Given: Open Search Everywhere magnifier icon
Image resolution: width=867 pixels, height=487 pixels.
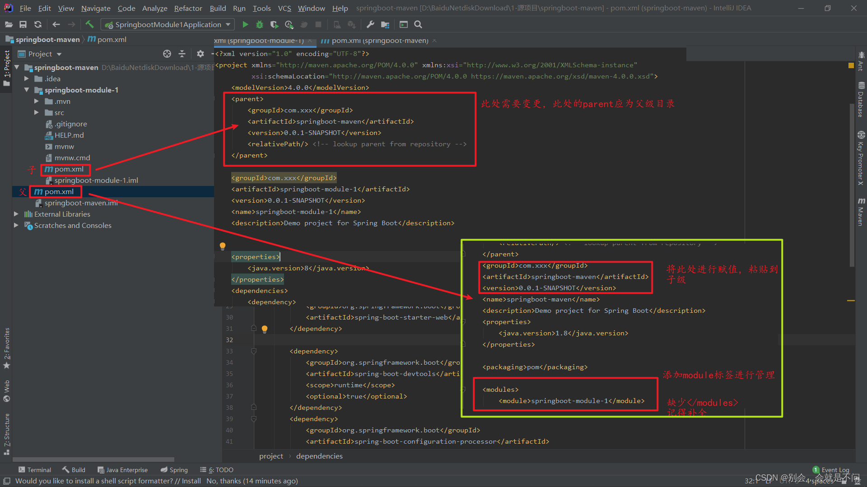Looking at the screenshot, I should (x=418, y=24).
